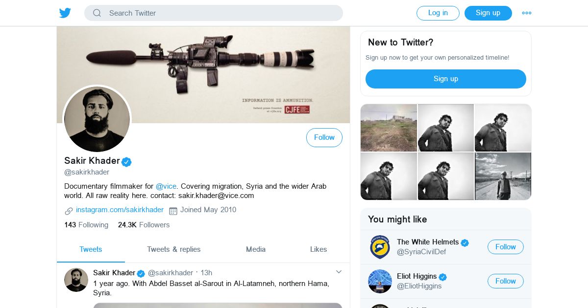Open the Likes tab

[318, 249]
